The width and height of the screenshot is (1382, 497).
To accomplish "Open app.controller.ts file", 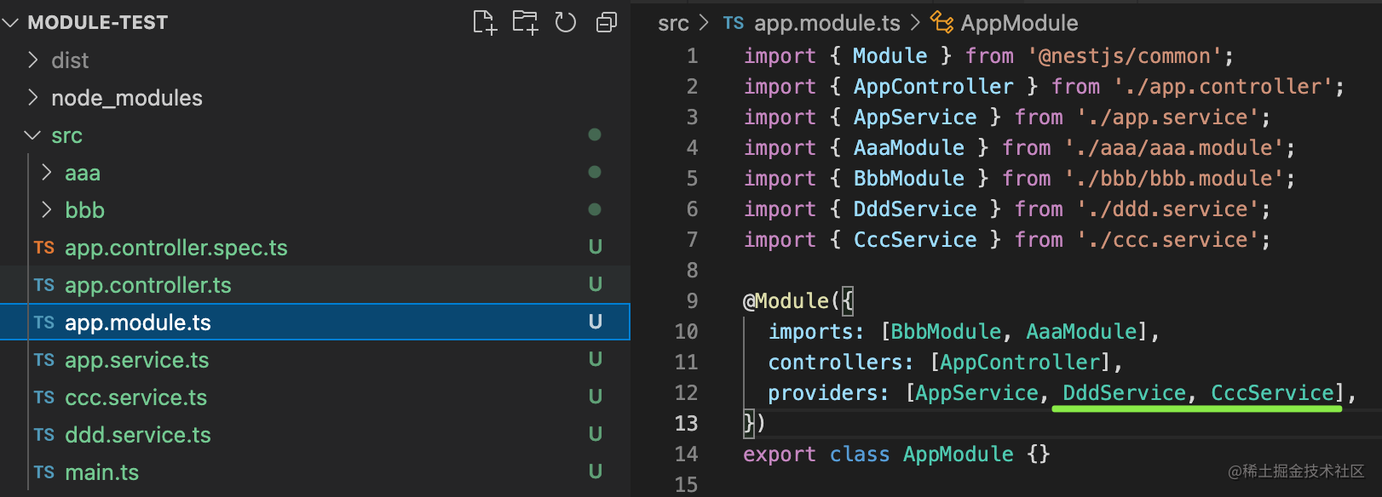I will 147,285.
